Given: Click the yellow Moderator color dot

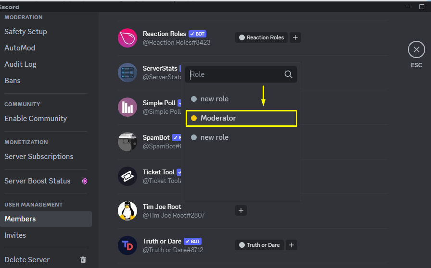Looking at the screenshot, I should pyautogui.click(x=194, y=118).
